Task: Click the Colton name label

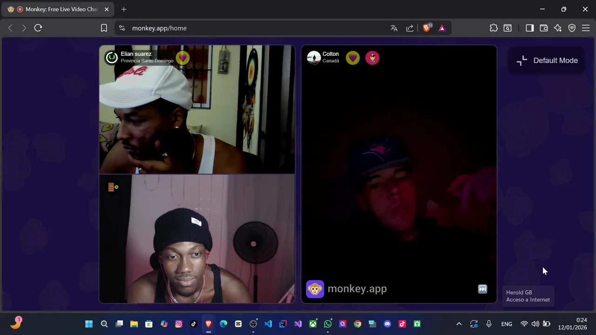Action: 331,54
